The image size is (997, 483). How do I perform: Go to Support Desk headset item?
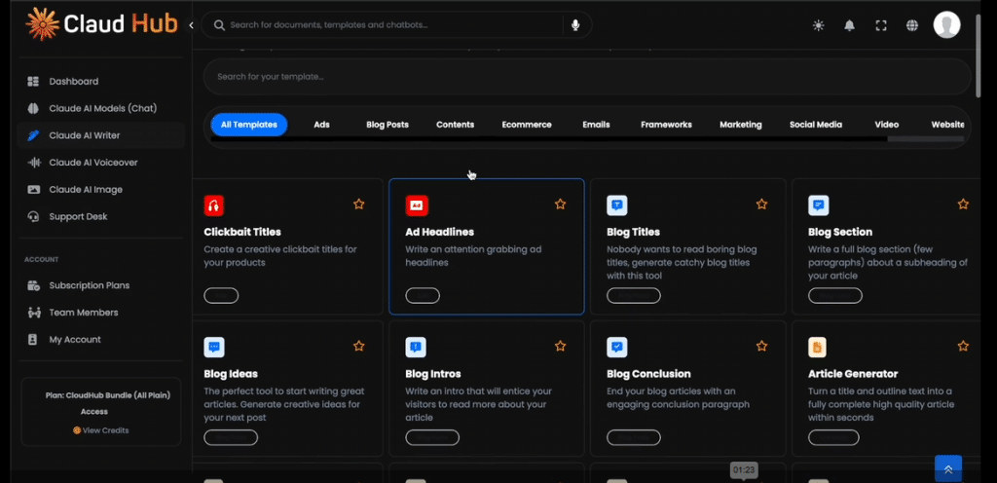(x=78, y=216)
